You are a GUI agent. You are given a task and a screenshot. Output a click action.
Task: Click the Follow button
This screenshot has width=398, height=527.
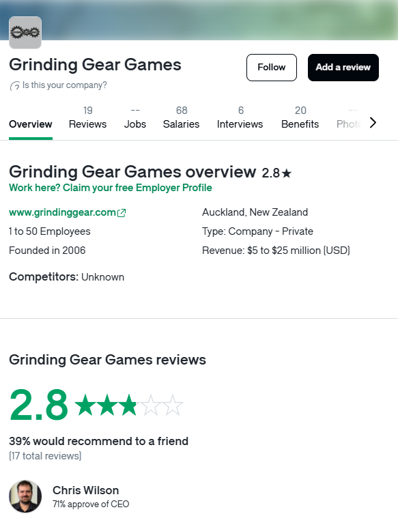(272, 68)
